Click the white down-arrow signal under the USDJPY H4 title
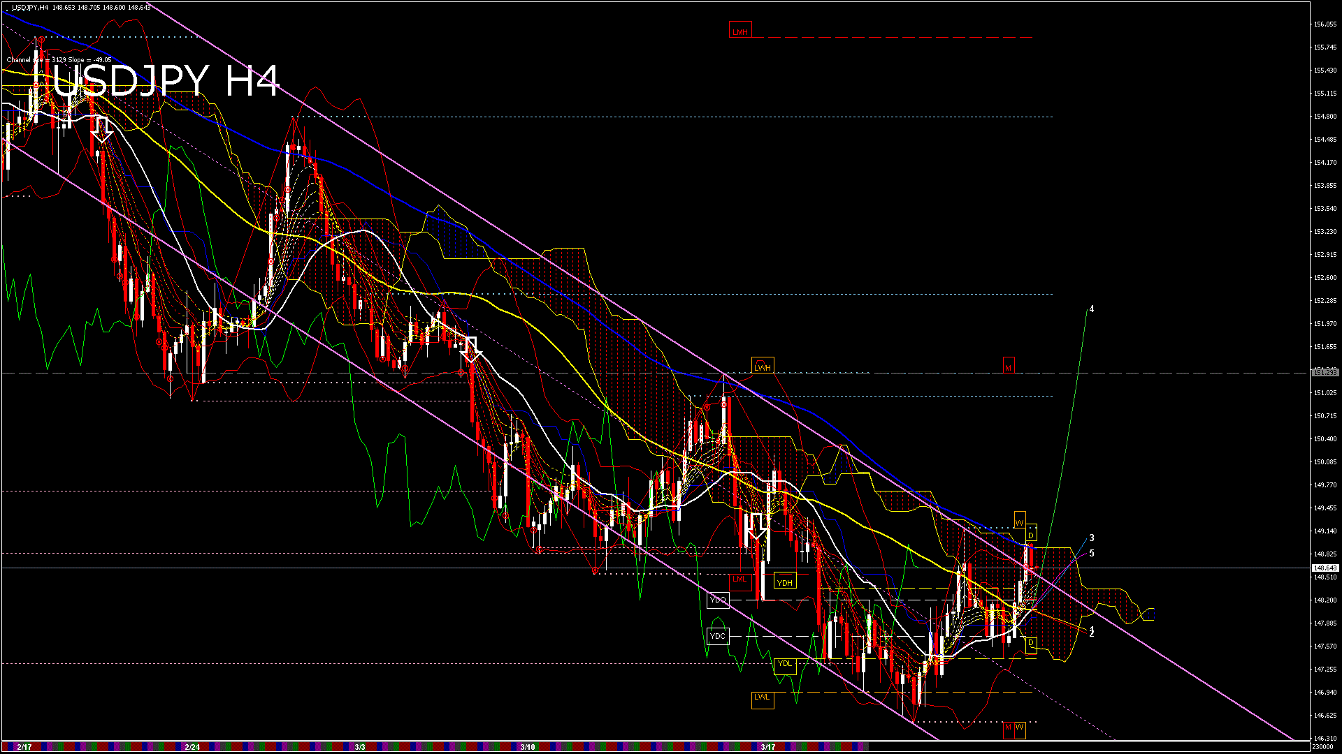The image size is (1342, 754). tap(102, 130)
